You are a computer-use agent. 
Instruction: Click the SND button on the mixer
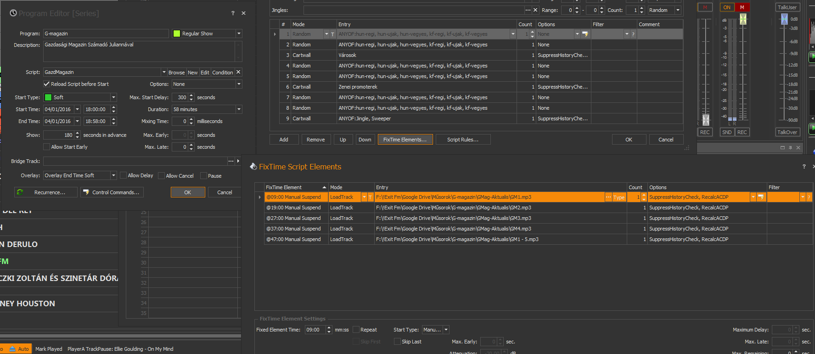tap(727, 132)
